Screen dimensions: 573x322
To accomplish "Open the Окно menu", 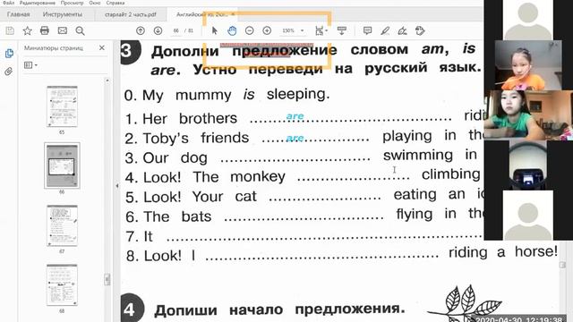I will (x=95, y=3).
